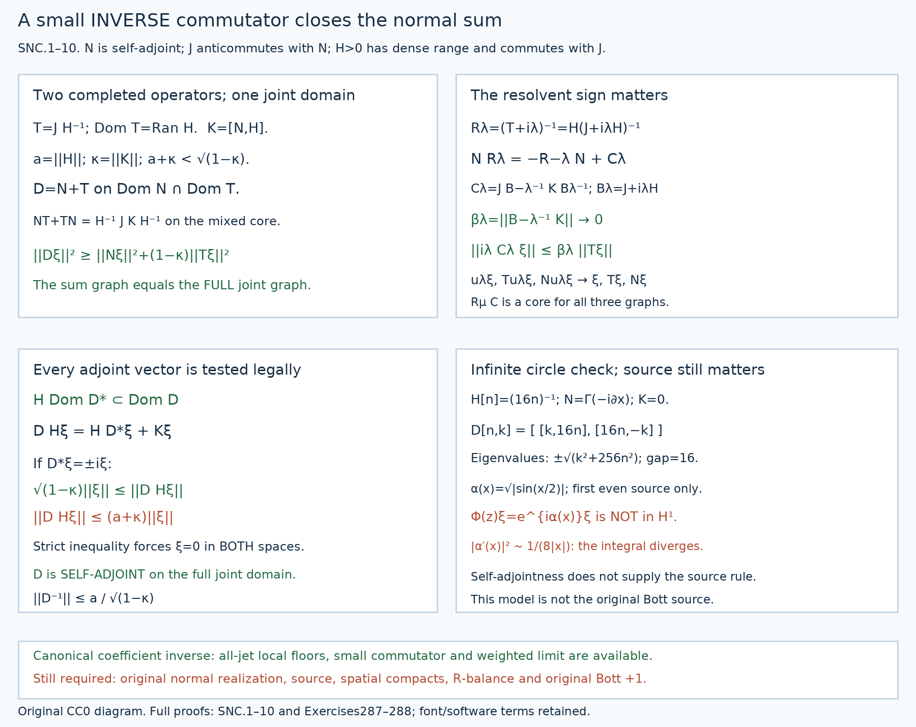Click heading 'Two completed operators; one joint domain'
Viewport: 916px width, 727px height.
coord(194,96)
